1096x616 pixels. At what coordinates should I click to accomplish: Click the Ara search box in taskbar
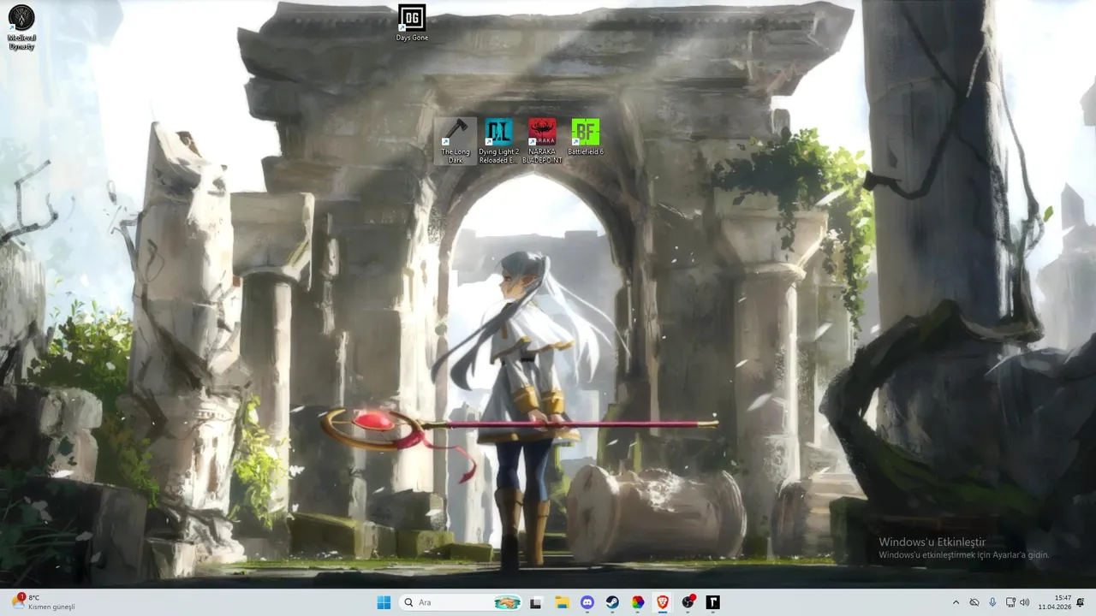[462, 602]
